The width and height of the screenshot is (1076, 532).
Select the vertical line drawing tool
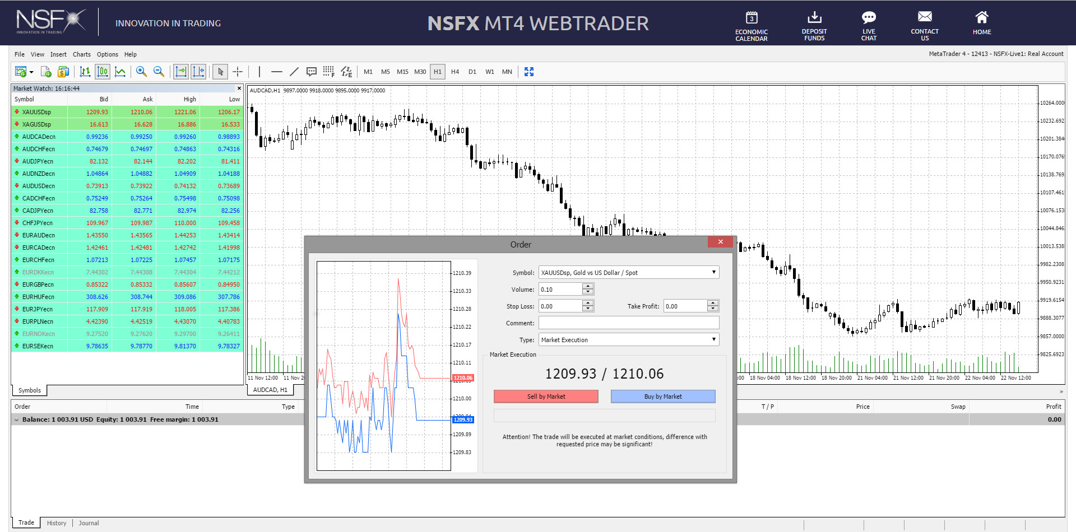point(259,72)
